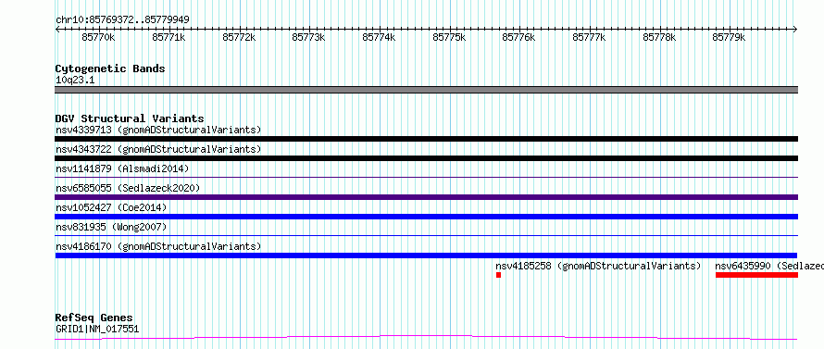Click the 85779k ruler position

pyautogui.click(x=729, y=37)
